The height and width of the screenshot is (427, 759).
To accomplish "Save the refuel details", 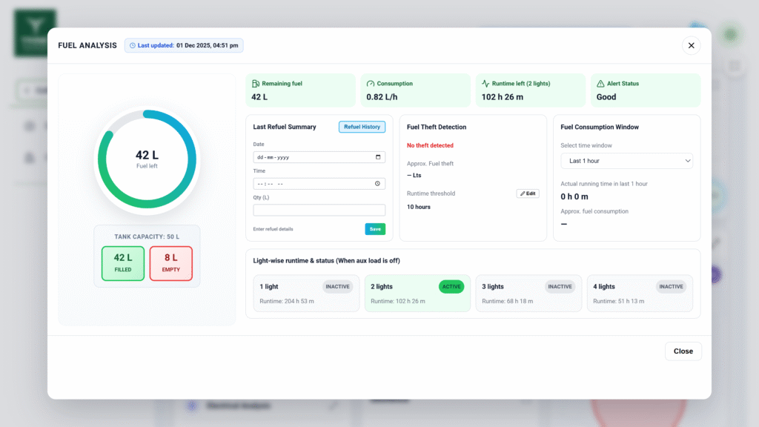I will (375, 229).
